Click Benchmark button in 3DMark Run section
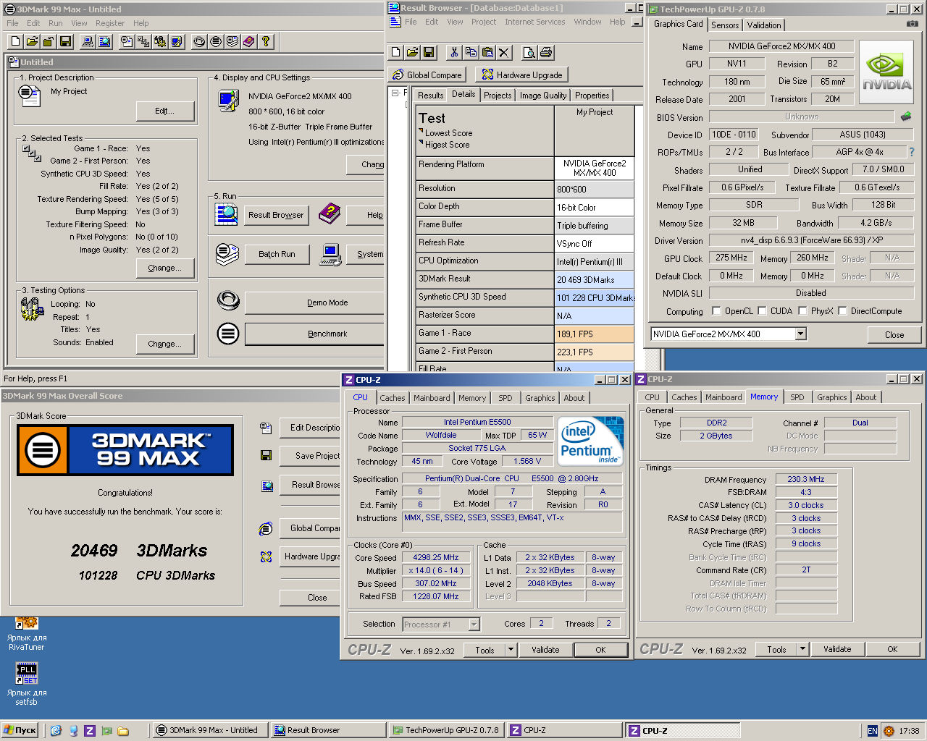This screenshot has width=927, height=741. pyautogui.click(x=315, y=334)
